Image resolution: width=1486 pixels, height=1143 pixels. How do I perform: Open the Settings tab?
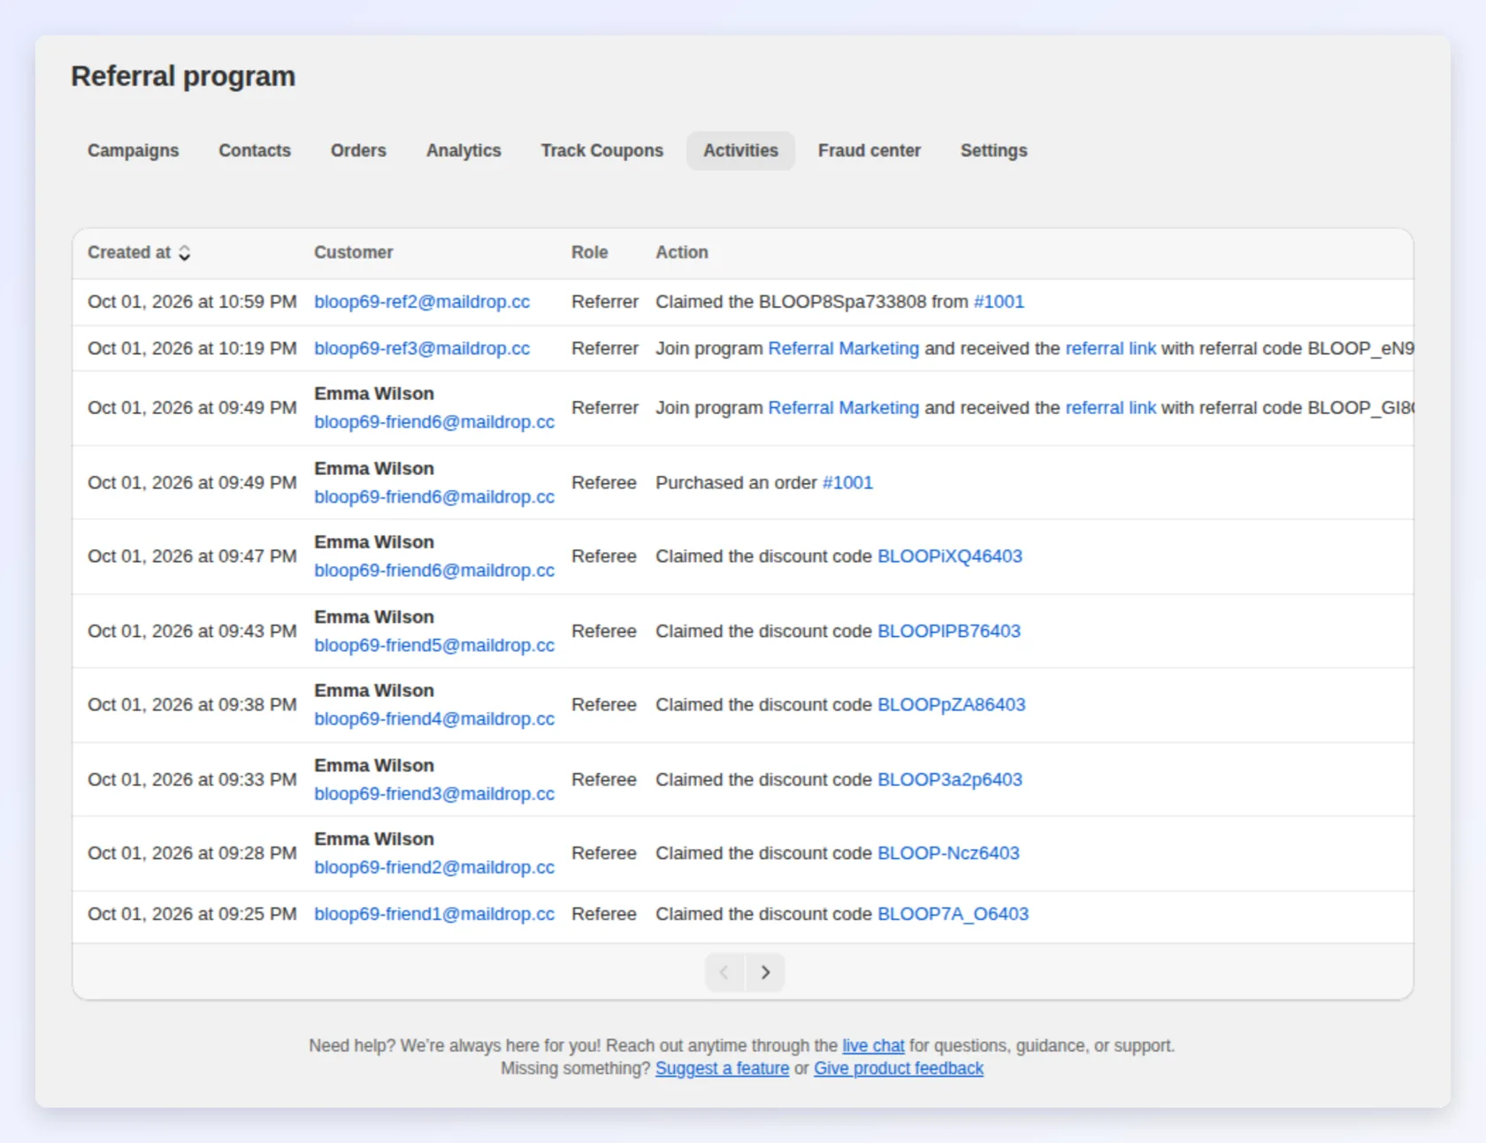[x=994, y=150]
